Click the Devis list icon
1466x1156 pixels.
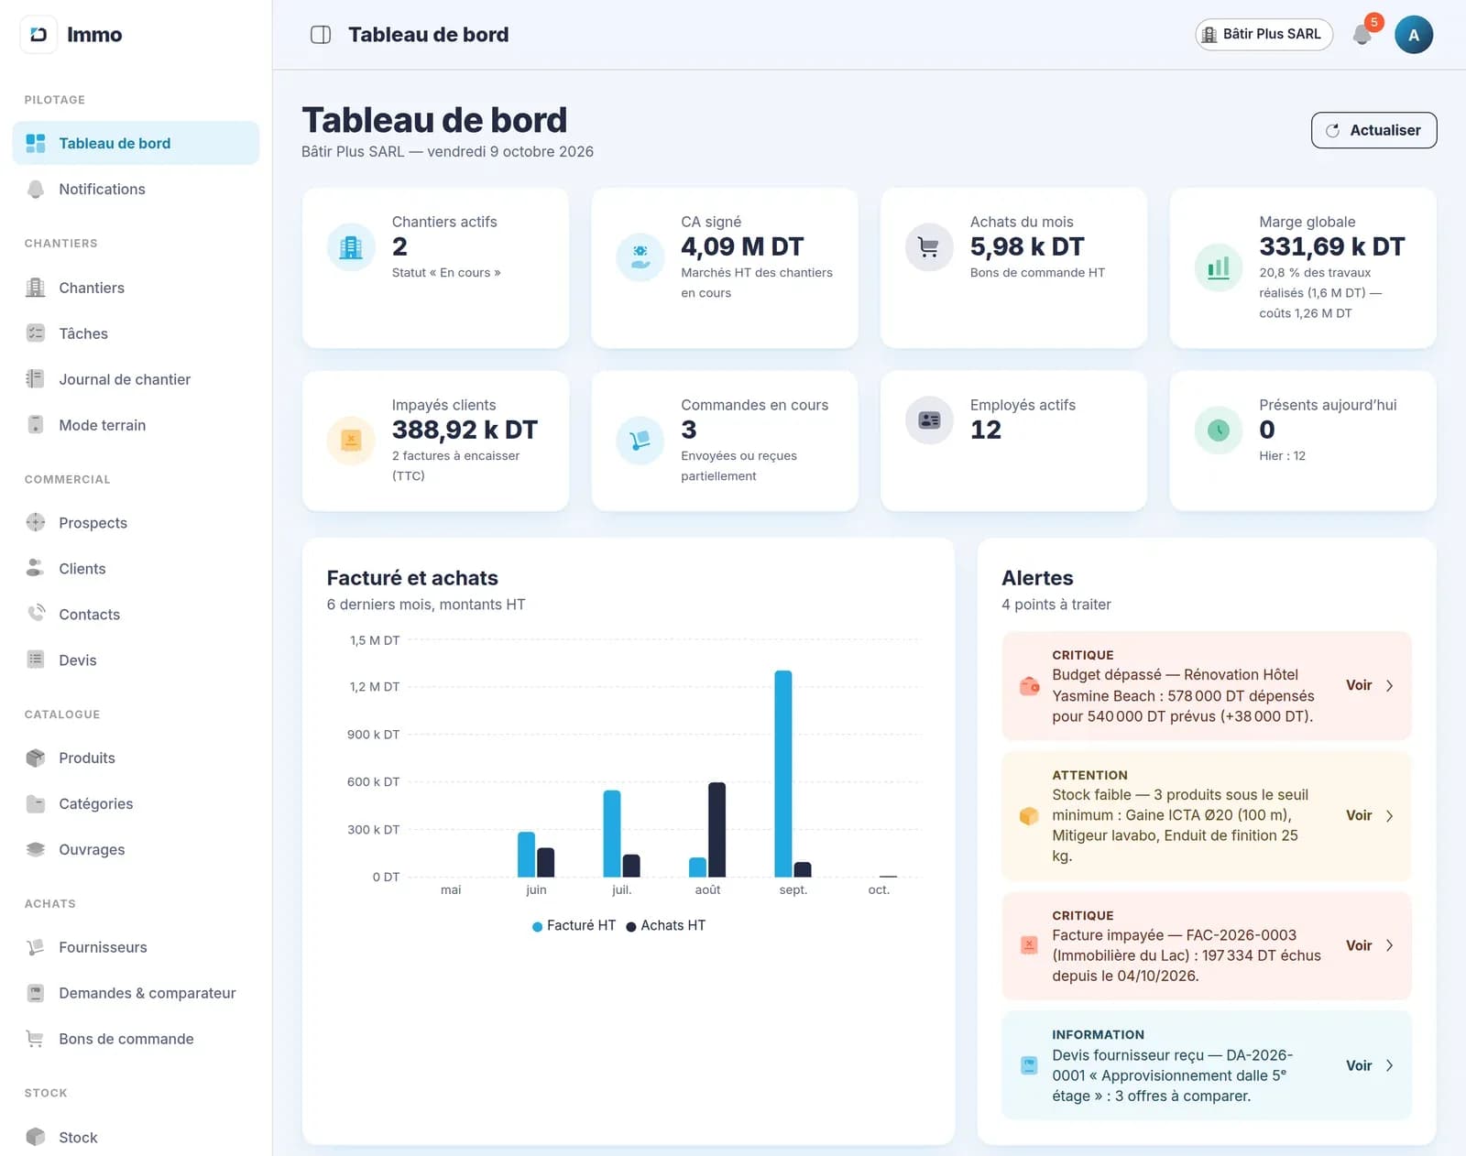(x=36, y=660)
